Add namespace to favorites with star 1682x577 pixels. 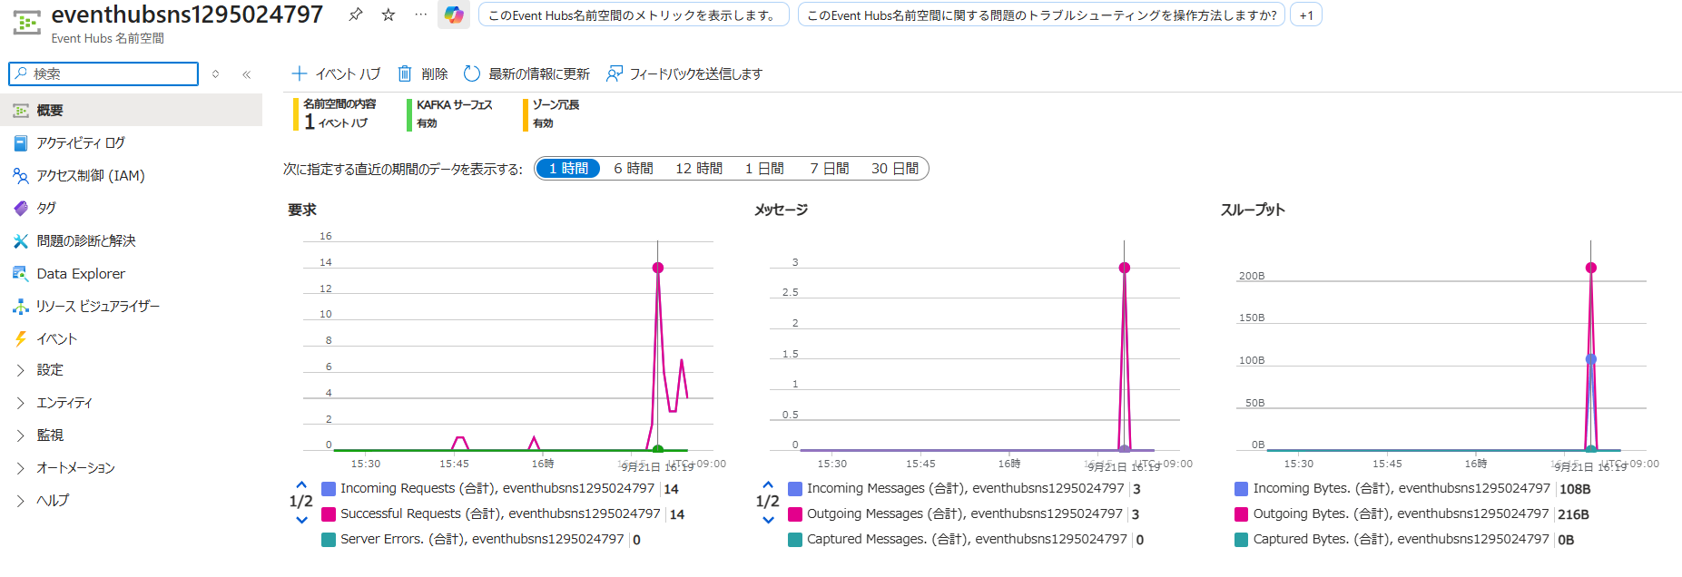click(x=389, y=15)
